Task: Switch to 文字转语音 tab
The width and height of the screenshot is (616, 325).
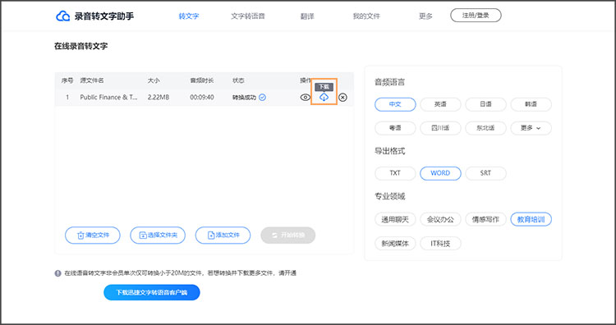Action: click(x=247, y=16)
